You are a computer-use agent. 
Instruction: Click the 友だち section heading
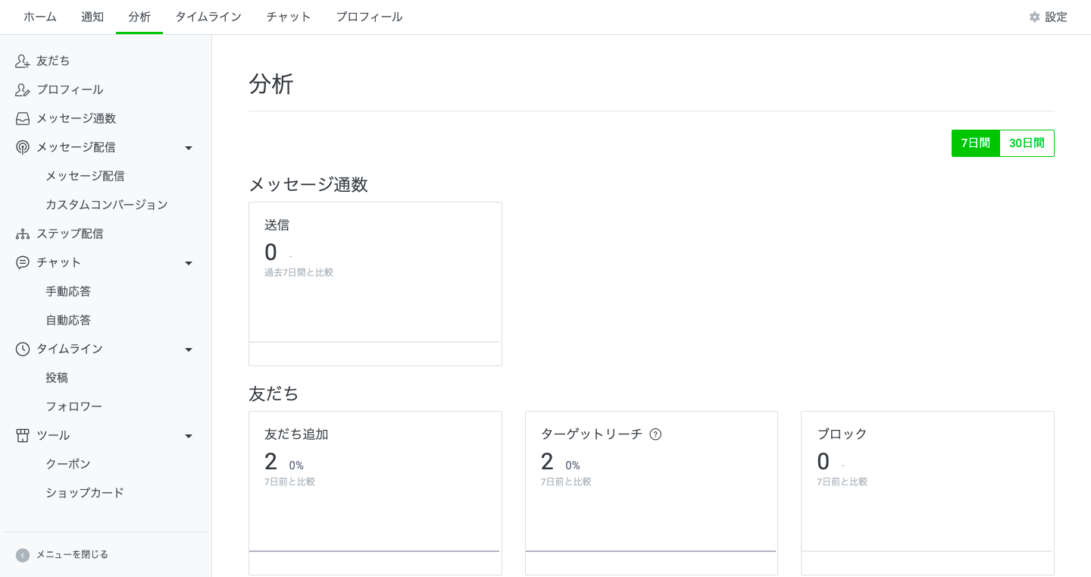(274, 394)
